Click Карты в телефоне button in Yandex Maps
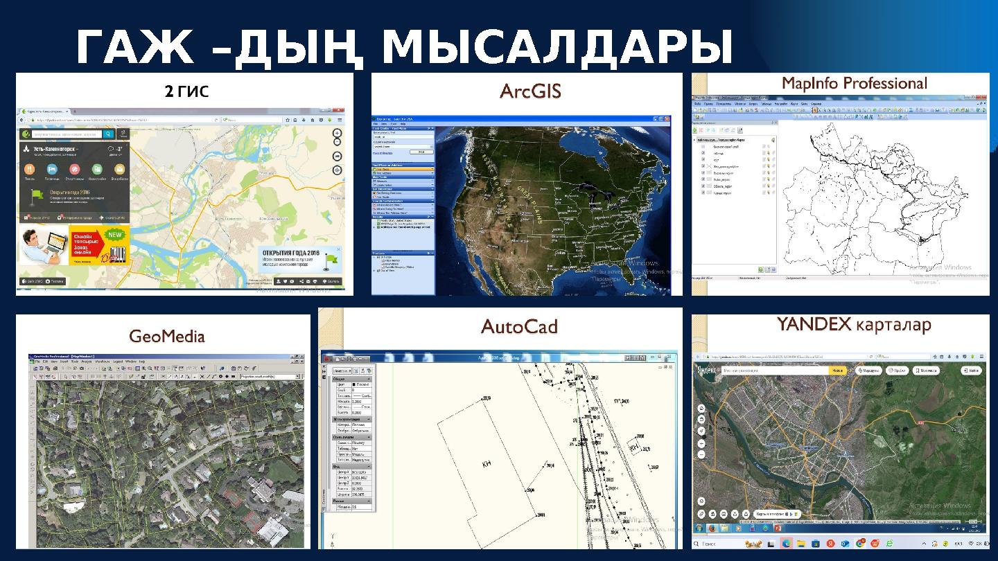 (777, 514)
